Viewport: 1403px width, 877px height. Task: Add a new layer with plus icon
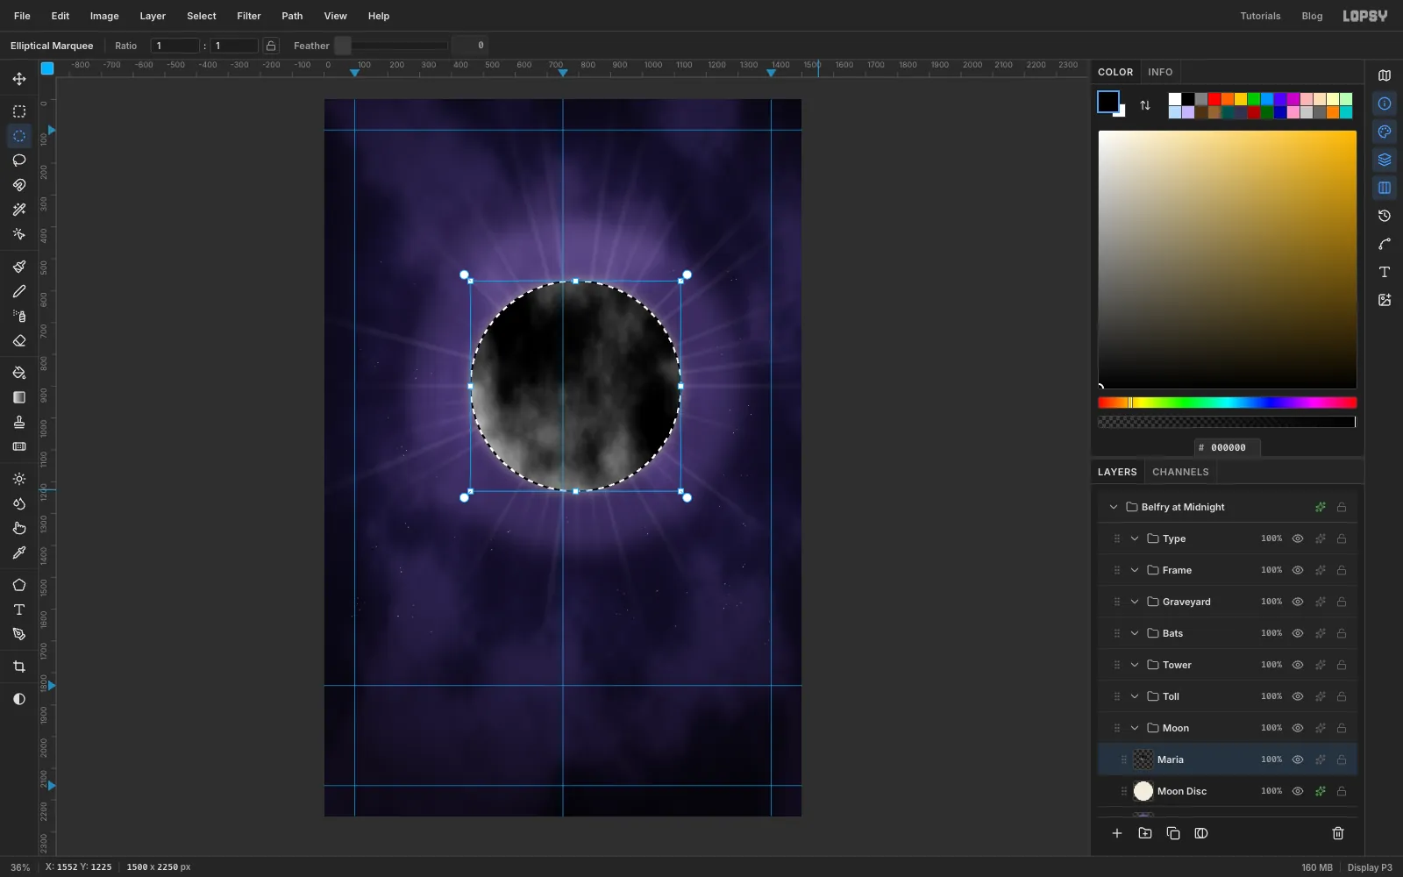1117,833
